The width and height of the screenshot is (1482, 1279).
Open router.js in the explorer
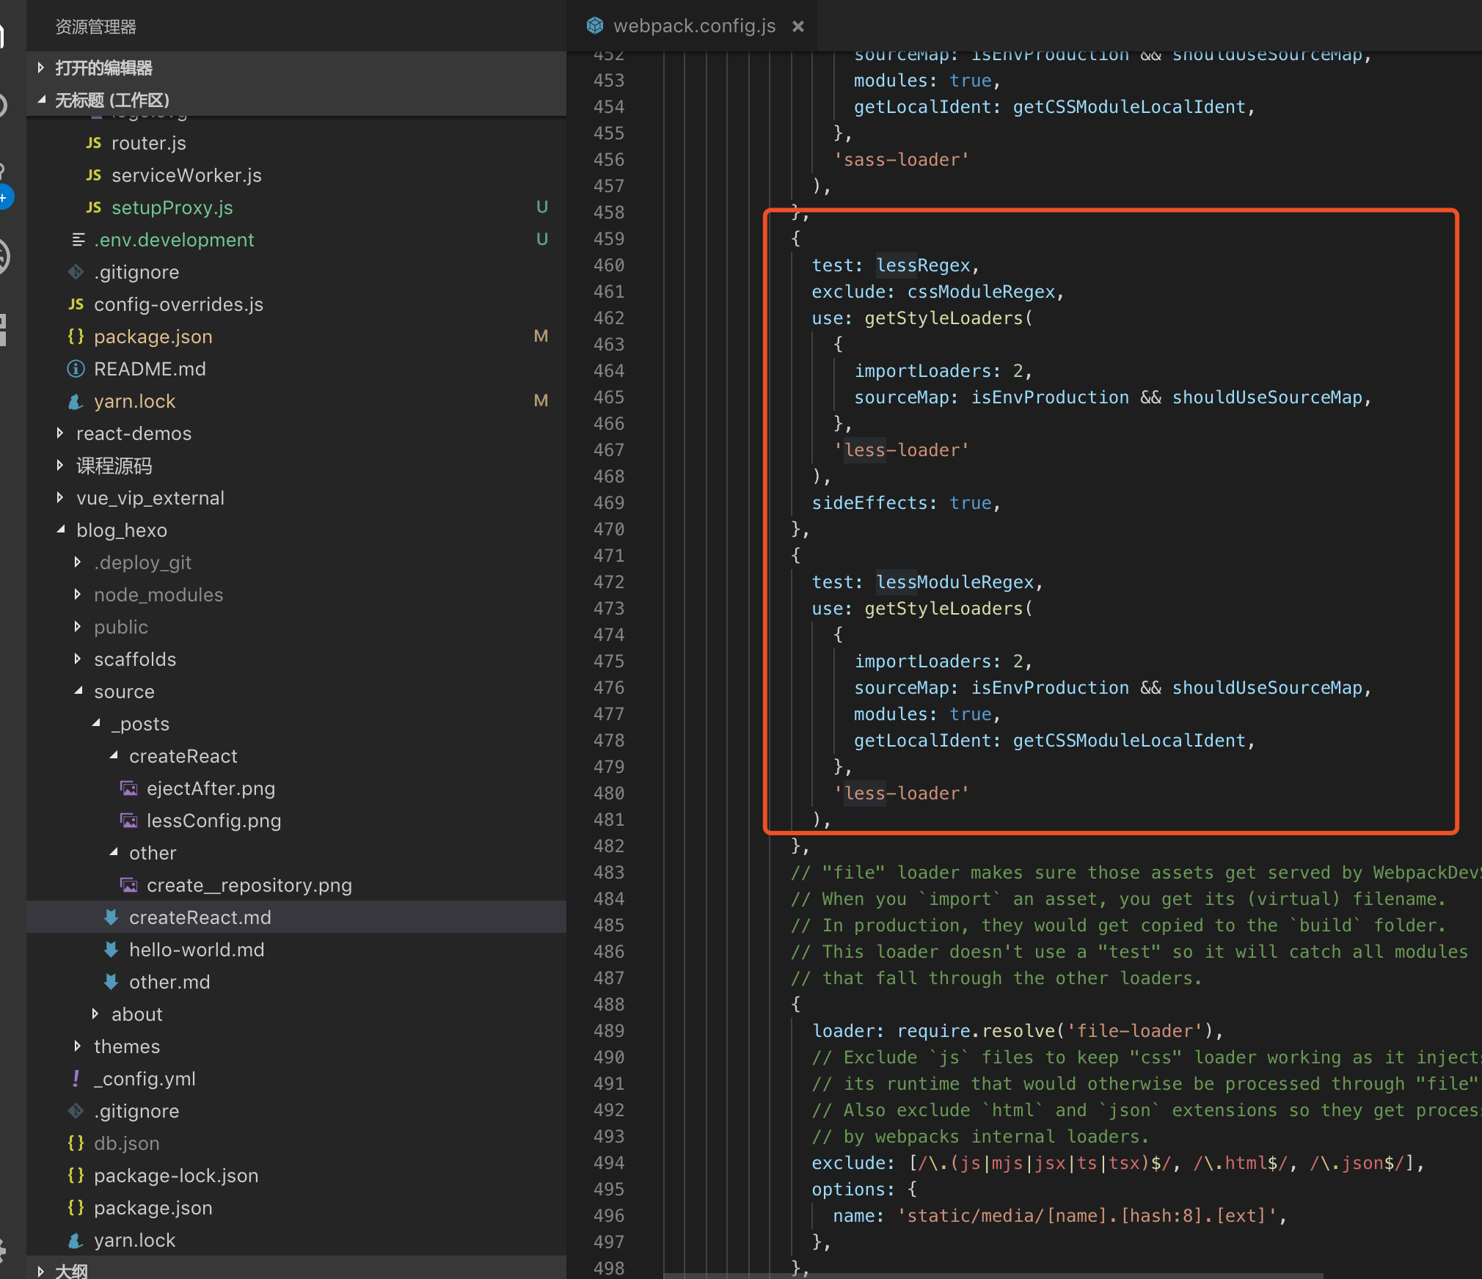[149, 143]
